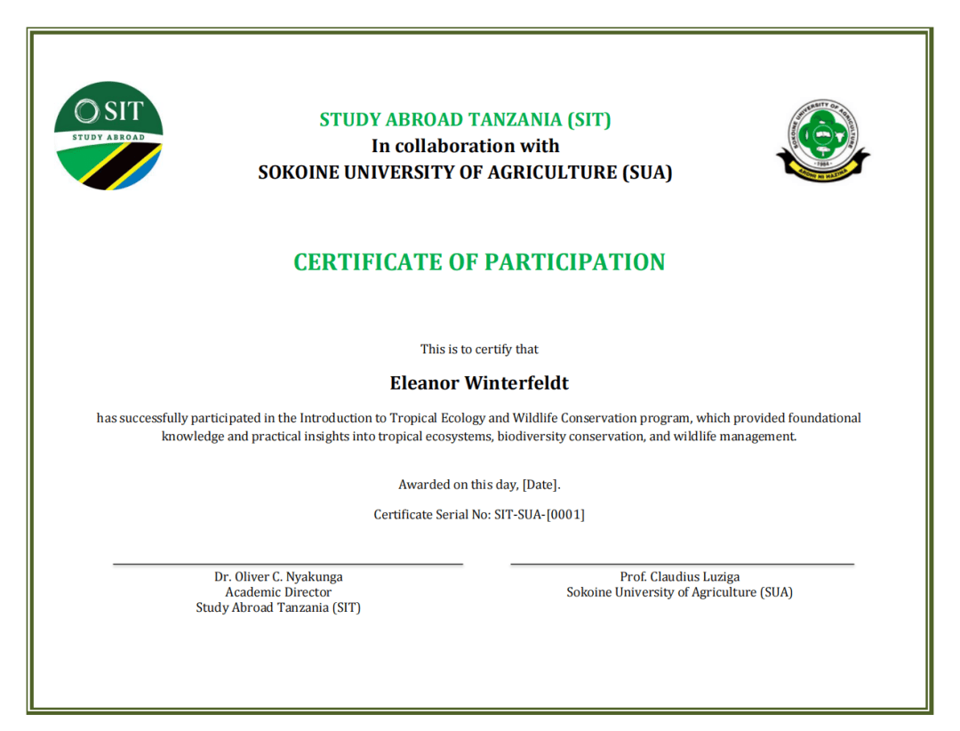This screenshot has width=960, height=731.
Task: Click signature line above Prof. Claudius Luziga
Action: (683, 564)
